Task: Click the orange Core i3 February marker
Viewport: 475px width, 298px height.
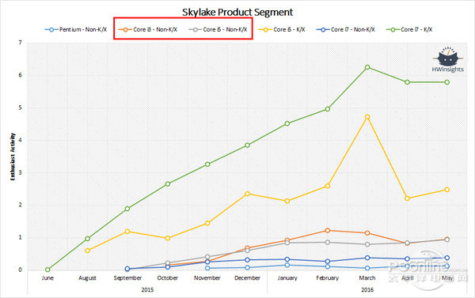Action: (x=328, y=231)
